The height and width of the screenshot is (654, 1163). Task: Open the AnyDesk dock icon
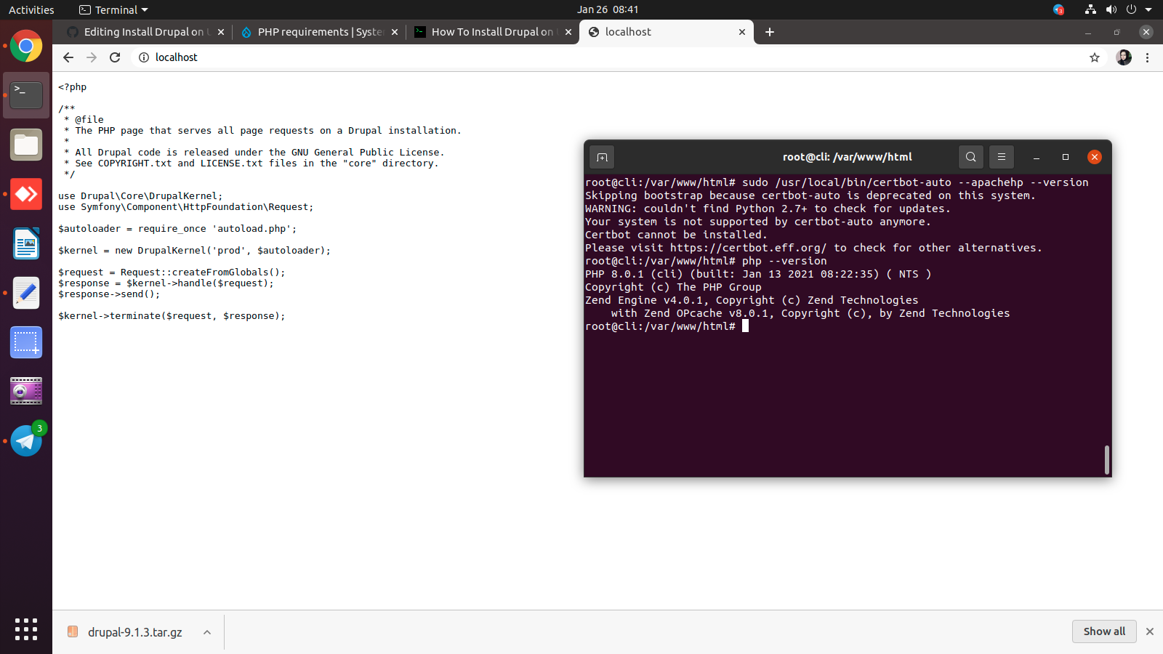pos(26,194)
